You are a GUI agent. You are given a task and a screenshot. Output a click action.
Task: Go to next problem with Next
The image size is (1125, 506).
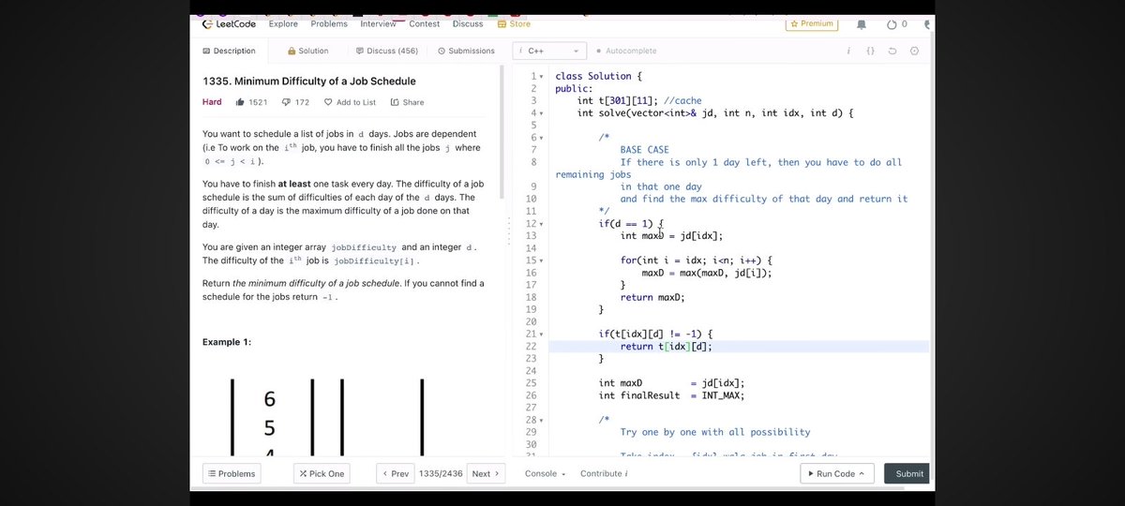[486, 473]
